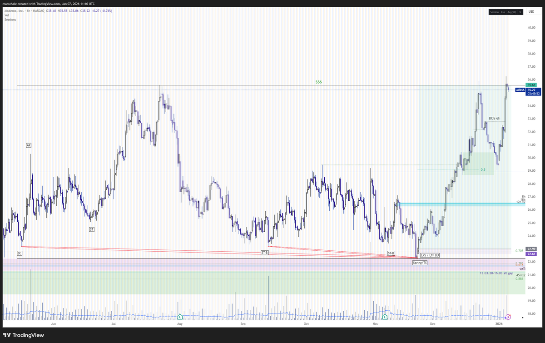This screenshot has height=343, width=545.
Task: Click the 0.705 fib level label
Action: [x=520, y=251]
